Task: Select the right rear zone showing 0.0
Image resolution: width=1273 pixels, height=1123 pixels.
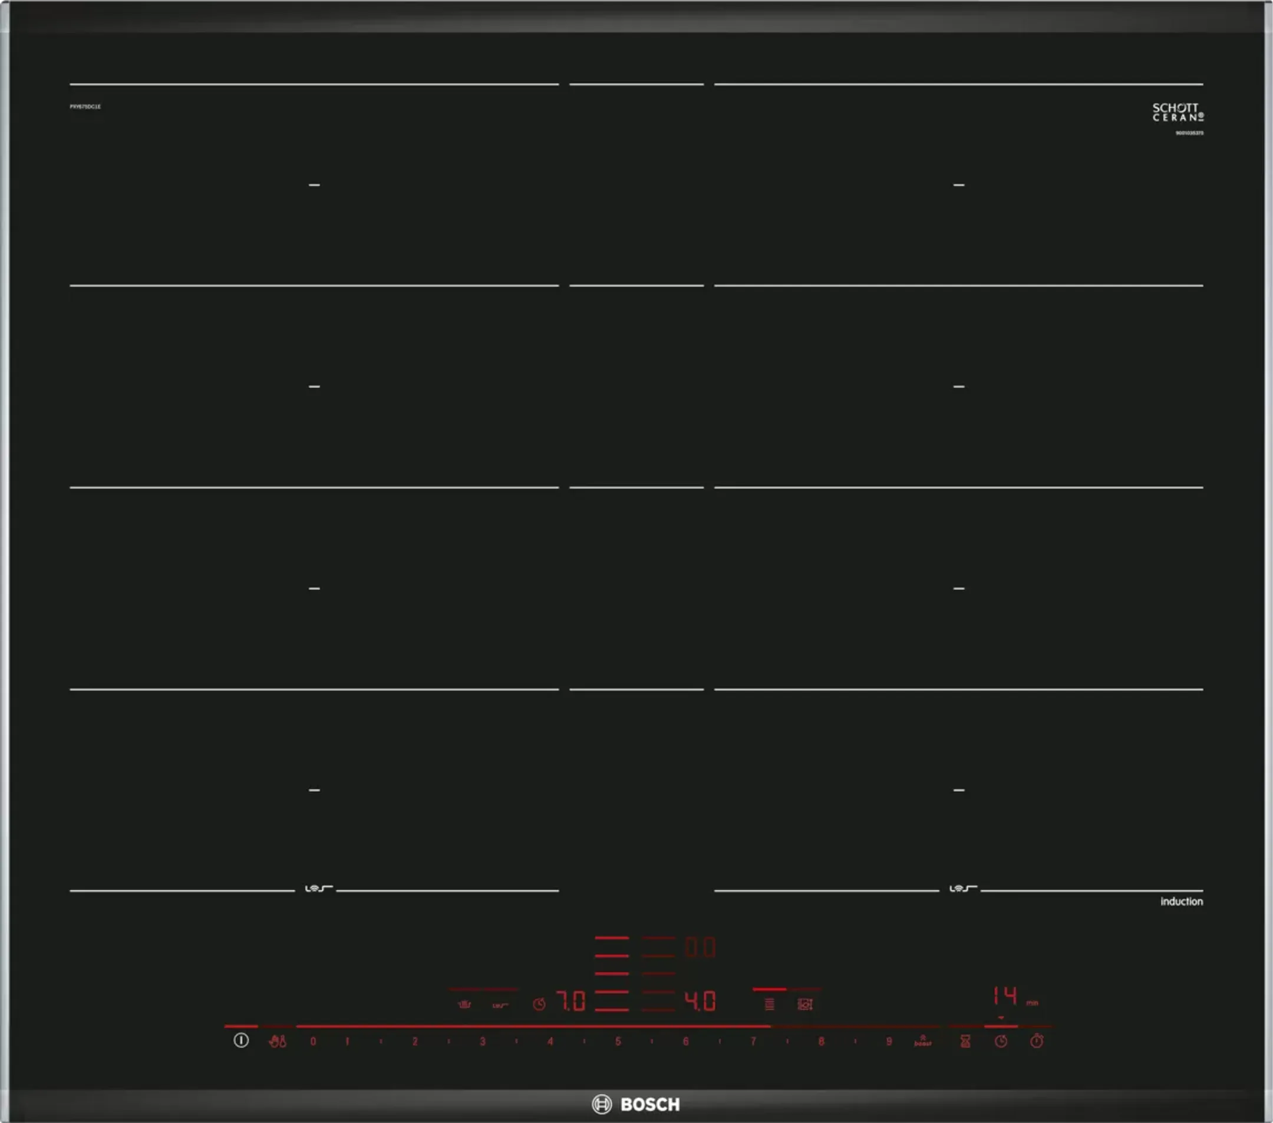Action: (700, 947)
